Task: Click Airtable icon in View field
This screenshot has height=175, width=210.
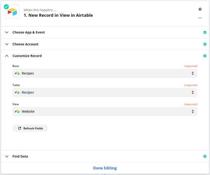Action: [17, 111]
